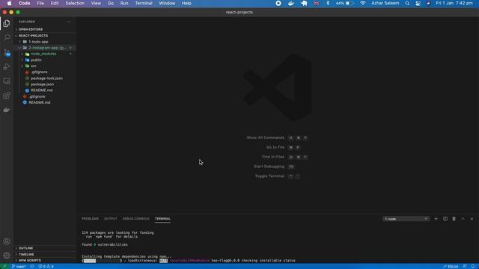Create a new terminal with plus icon

point(436,219)
